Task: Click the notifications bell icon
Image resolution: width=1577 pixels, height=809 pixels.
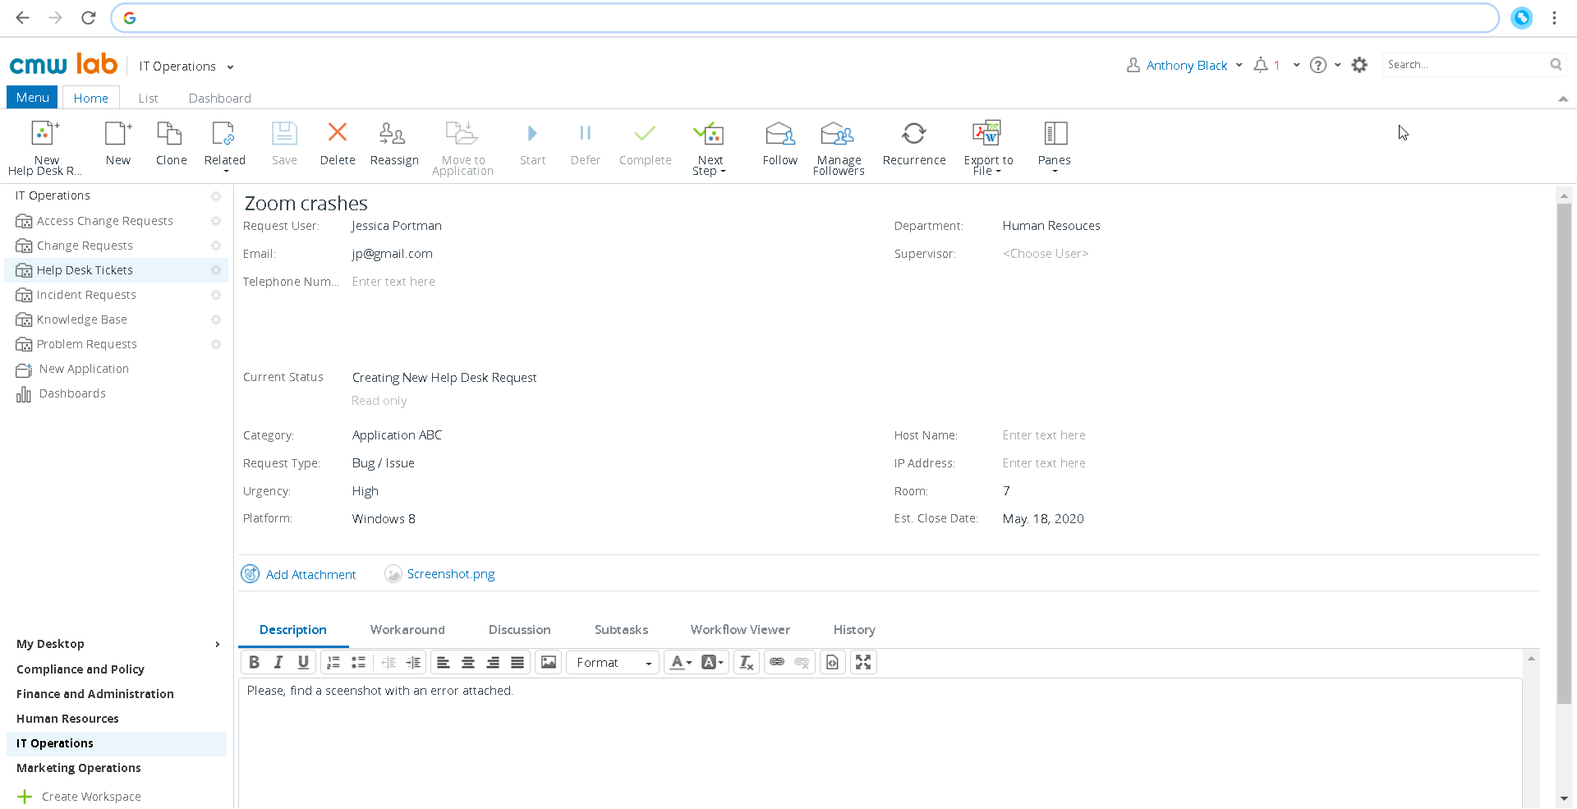Action: [x=1261, y=65]
